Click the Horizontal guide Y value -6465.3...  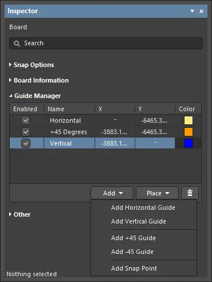[154, 120]
